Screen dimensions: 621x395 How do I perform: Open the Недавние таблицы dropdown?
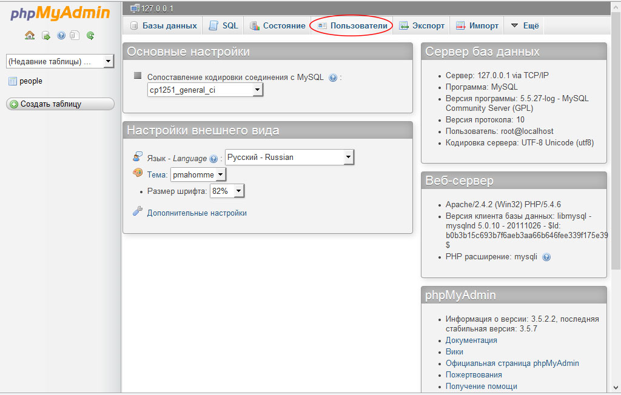(60, 61)
